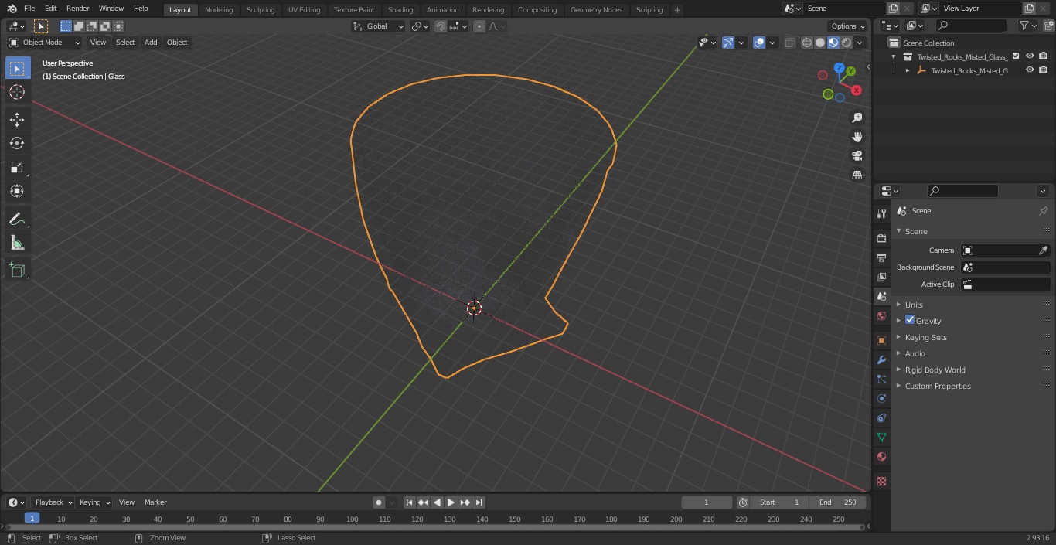Open the Tool settings properties tab
Screen dimensions: 1056x545
(x=881, y=213)
